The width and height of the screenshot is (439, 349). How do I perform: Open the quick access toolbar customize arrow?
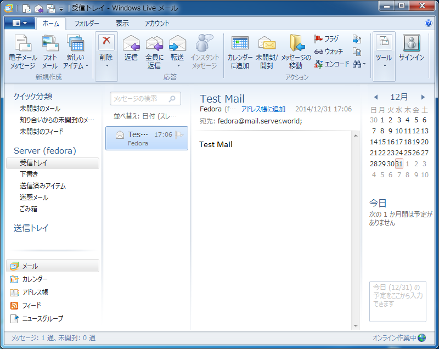tap(61, 9)
